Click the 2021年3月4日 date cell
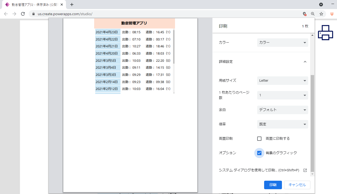Viewport: 337px width, 194px height. point(108,68)
